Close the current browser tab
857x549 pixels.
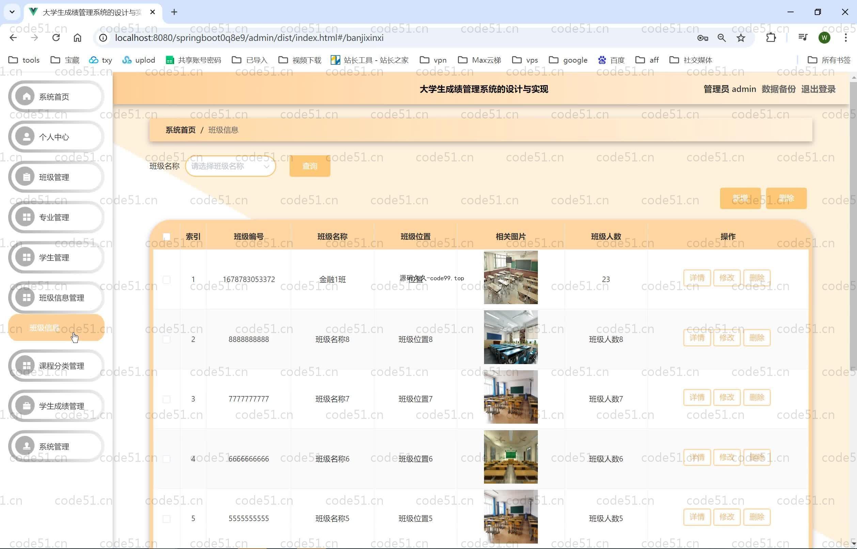tap(153, 12)
